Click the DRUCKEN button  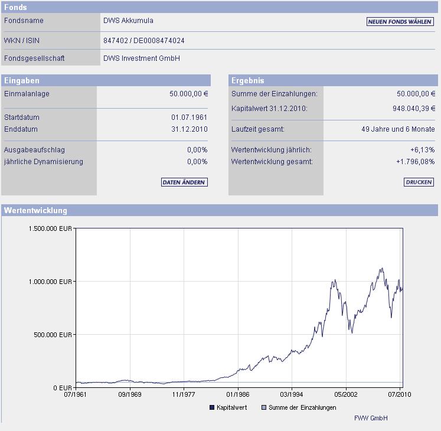click(x=419, y=182)
